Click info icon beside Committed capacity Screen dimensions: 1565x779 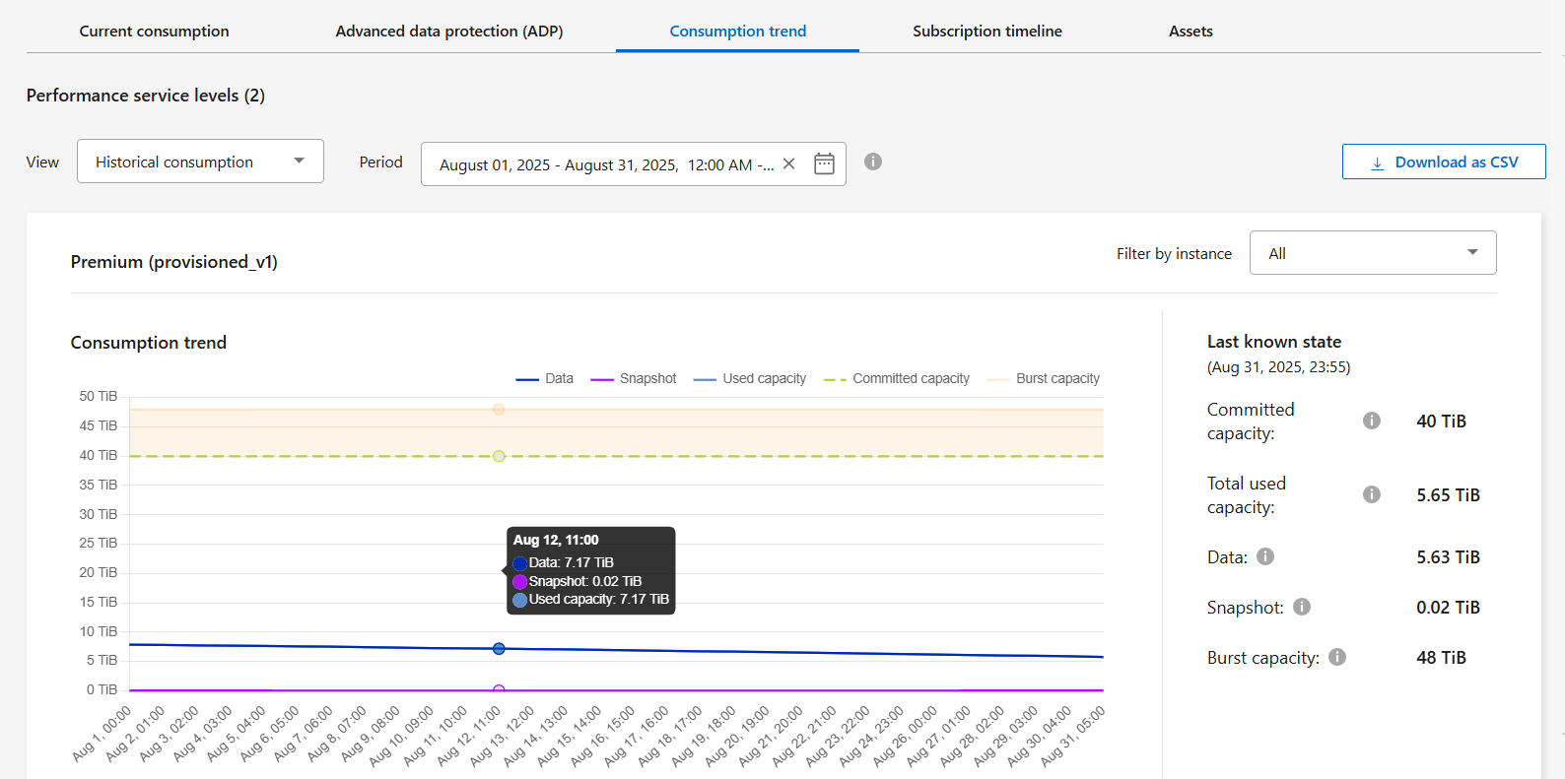(1371, 421)
